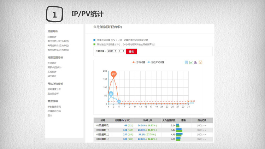Click 退出 to log out

(50, 115)
